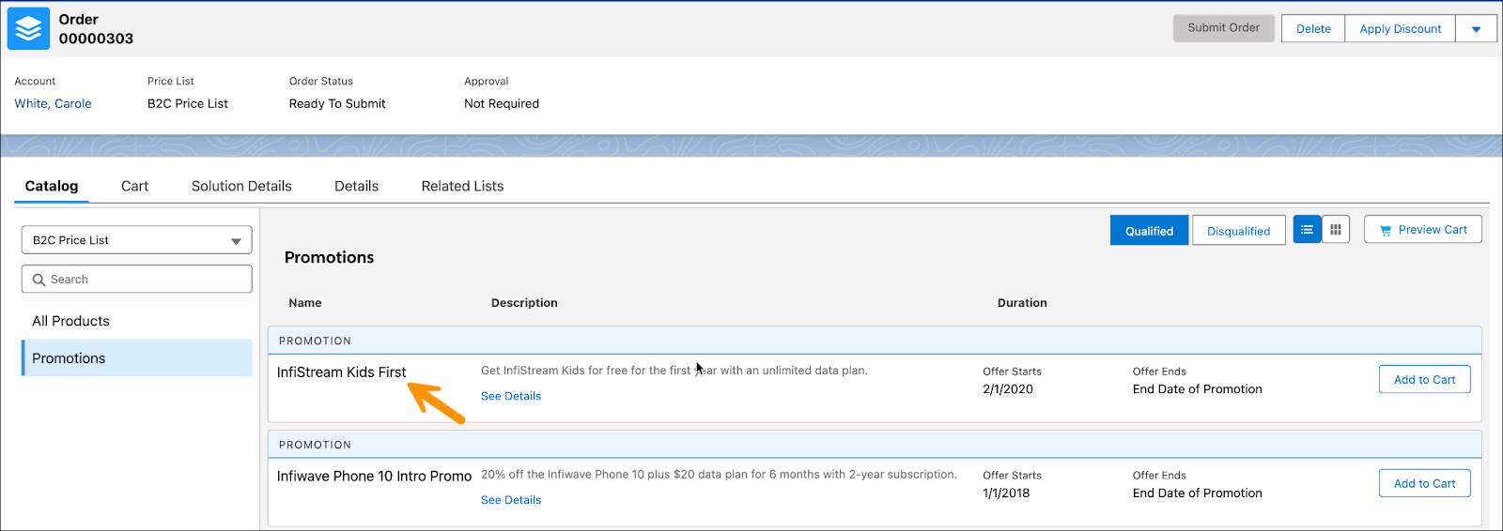This screenshot has width=1503, height=531.
Task: Open the Cart tab
Action: pos(134,186)
